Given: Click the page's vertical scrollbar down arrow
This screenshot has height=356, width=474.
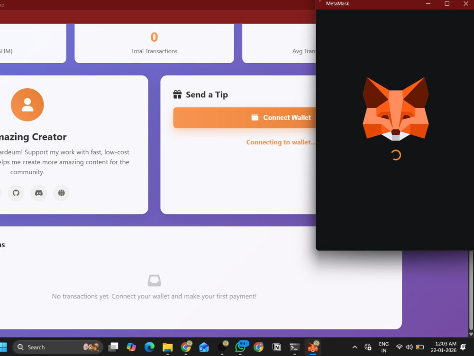Looking at the screenshot, I should coord(471,334).
